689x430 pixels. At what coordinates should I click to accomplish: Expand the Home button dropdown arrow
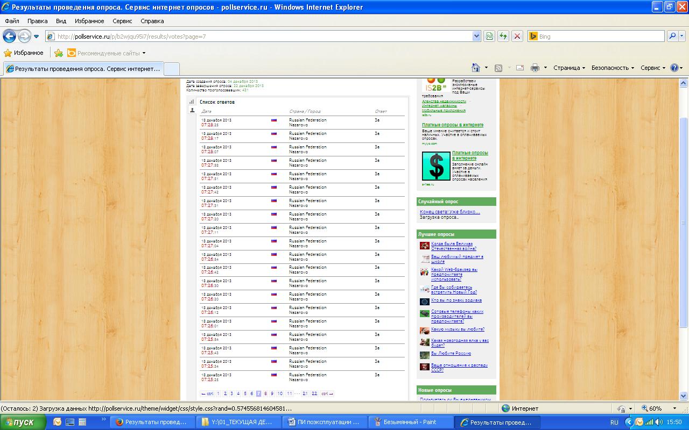pos(486,68)
